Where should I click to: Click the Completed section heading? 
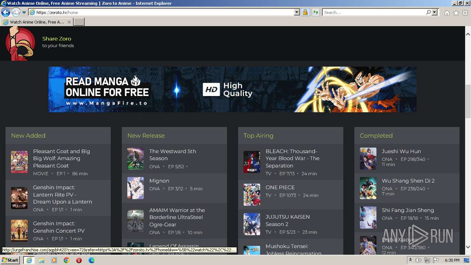[376, 135]
